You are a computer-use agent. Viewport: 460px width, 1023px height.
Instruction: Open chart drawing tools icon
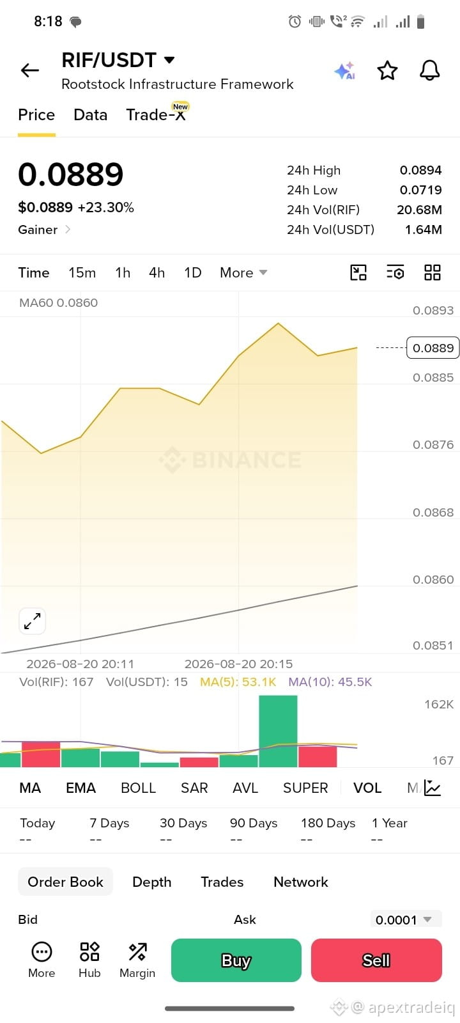[358, 273]
